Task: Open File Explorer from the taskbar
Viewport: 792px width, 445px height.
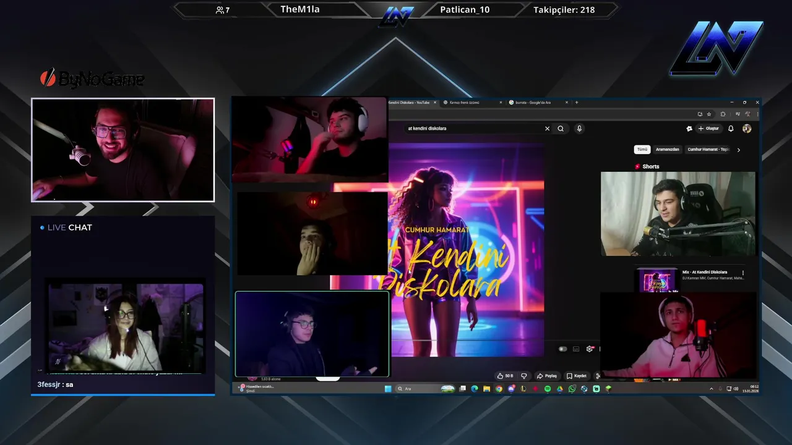Action: (487, 389)
